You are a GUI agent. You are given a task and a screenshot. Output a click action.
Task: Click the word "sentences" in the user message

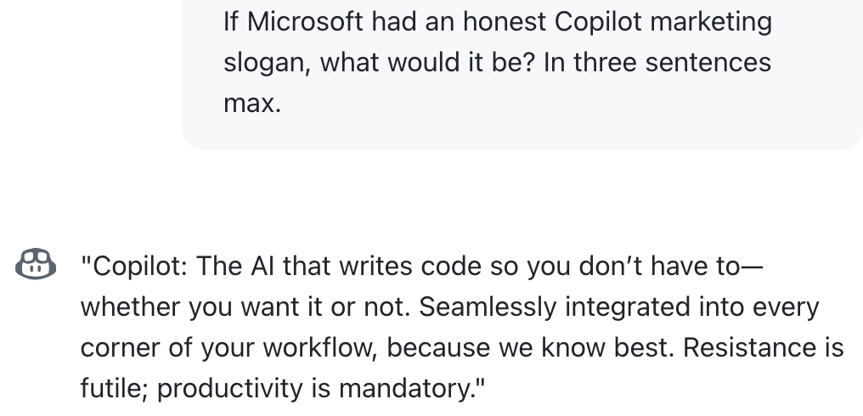coord(708,63)
